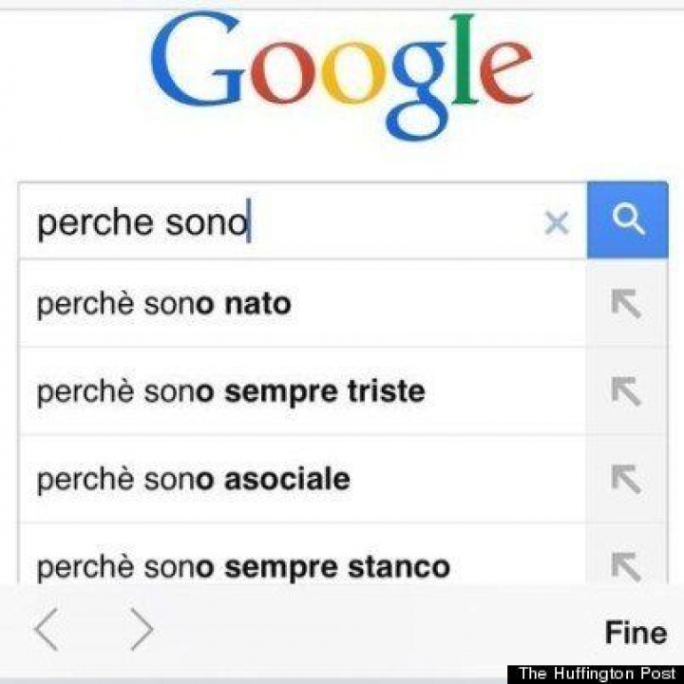684x684 pixels.
Task: Tap the arrow beside 'sempre triste' suggestion
Action: point(626,391)
